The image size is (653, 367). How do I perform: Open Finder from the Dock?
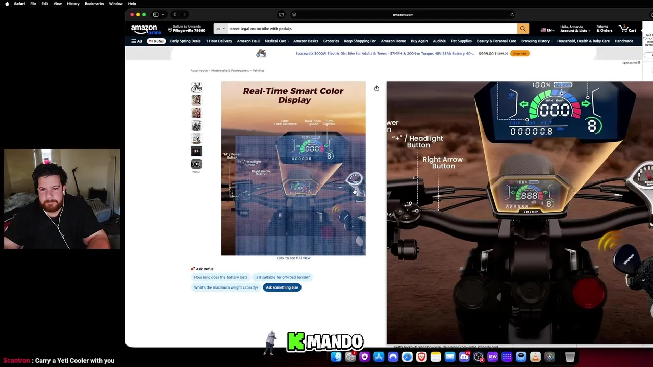point(336,357)
